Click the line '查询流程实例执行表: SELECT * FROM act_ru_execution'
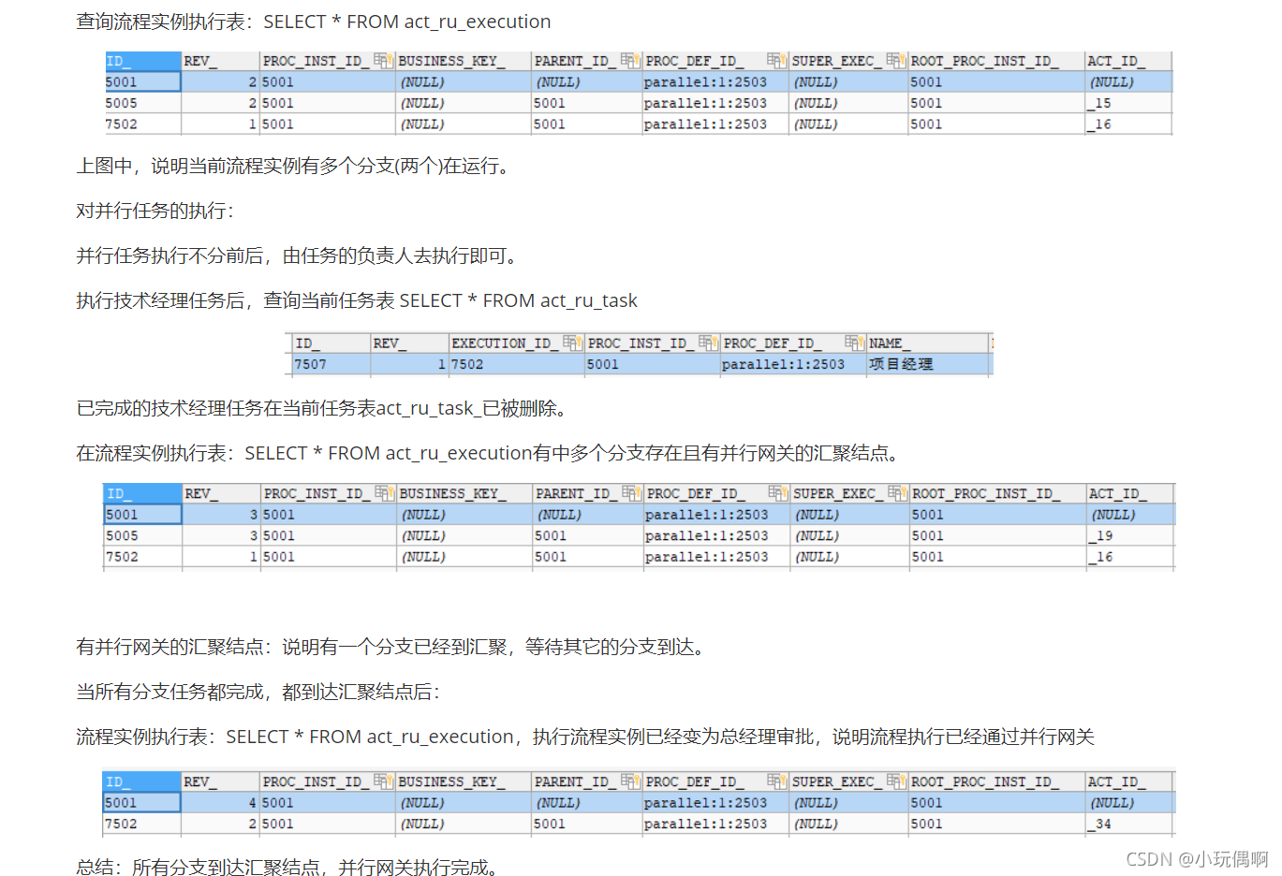Image resolution: width=1282 pixels, height=876 pixels. coord(314,22)
